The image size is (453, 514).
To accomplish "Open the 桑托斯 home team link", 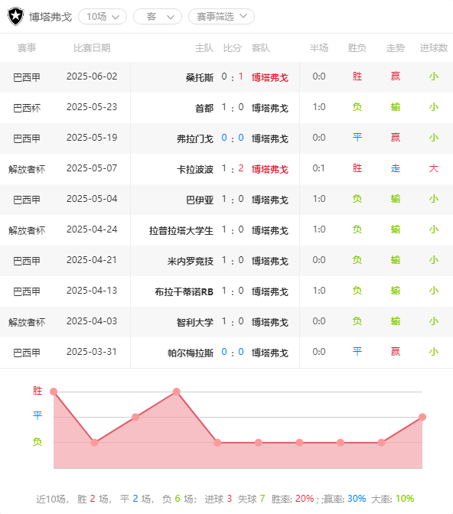I will pyautogui.click(x=200, y=77).
